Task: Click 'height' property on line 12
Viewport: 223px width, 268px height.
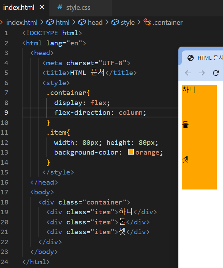Action: [118, 143]
